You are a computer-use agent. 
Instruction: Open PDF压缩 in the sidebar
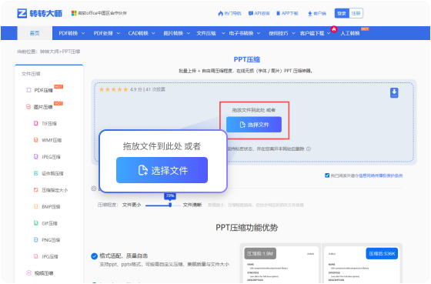click(44, 90)
